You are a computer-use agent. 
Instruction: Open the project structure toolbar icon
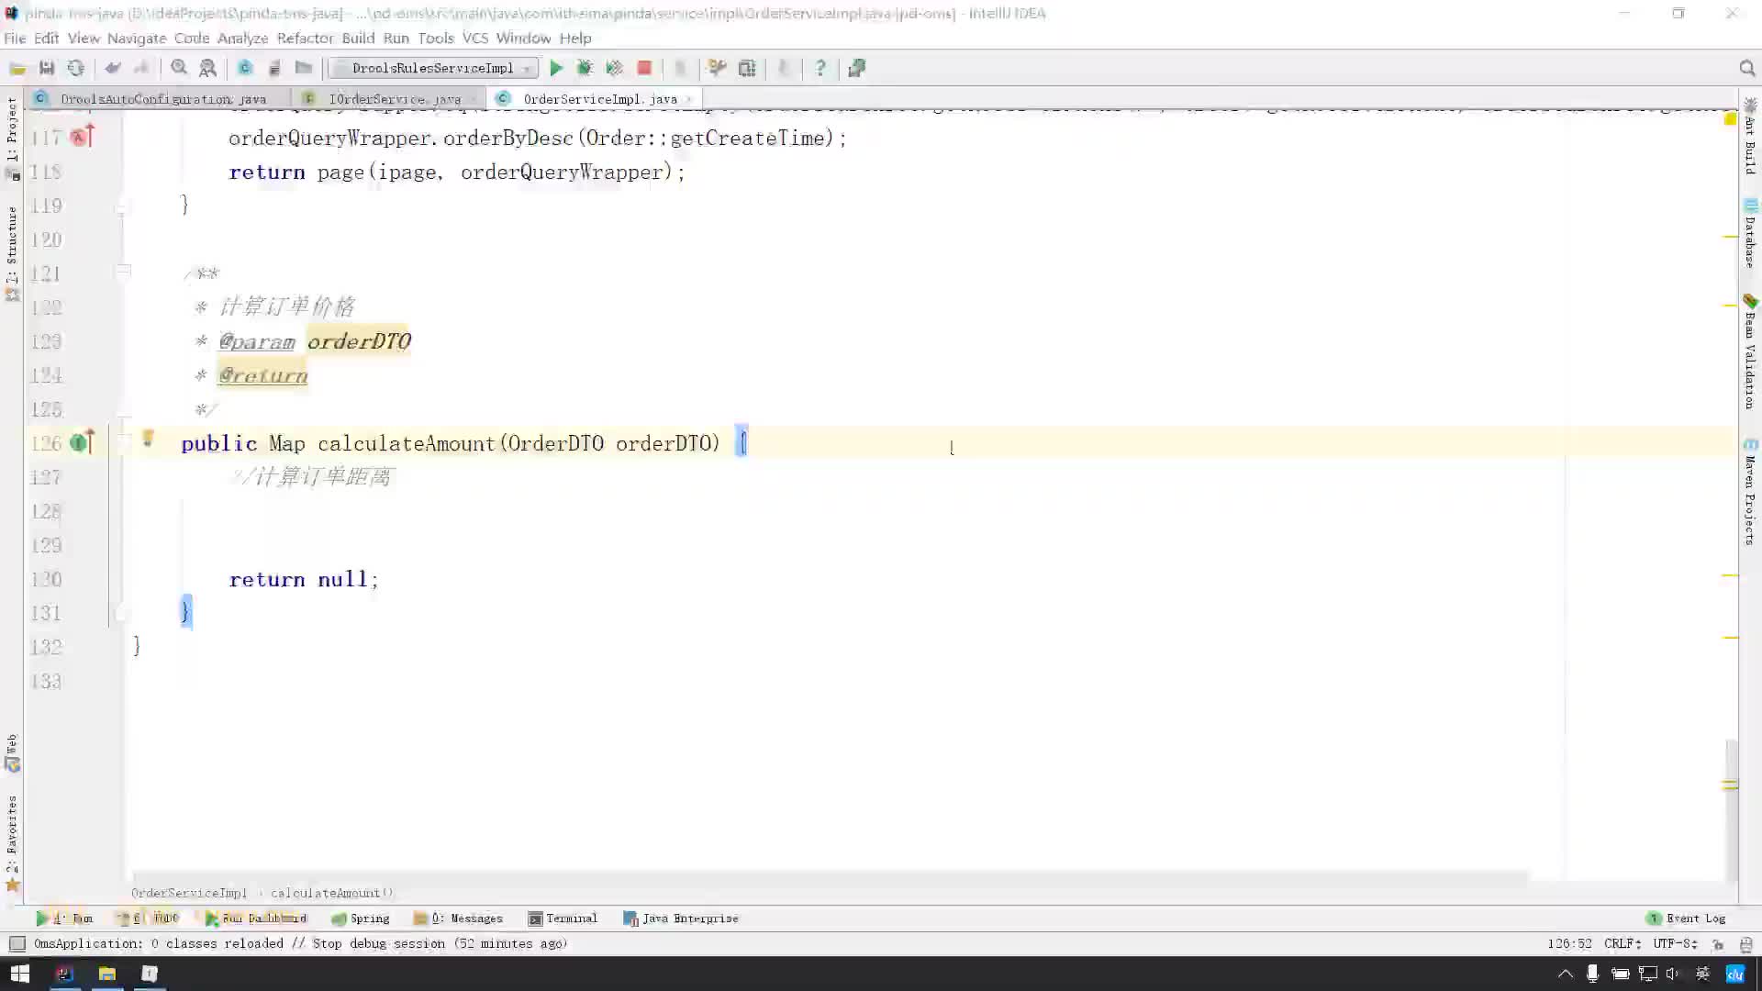747,68
